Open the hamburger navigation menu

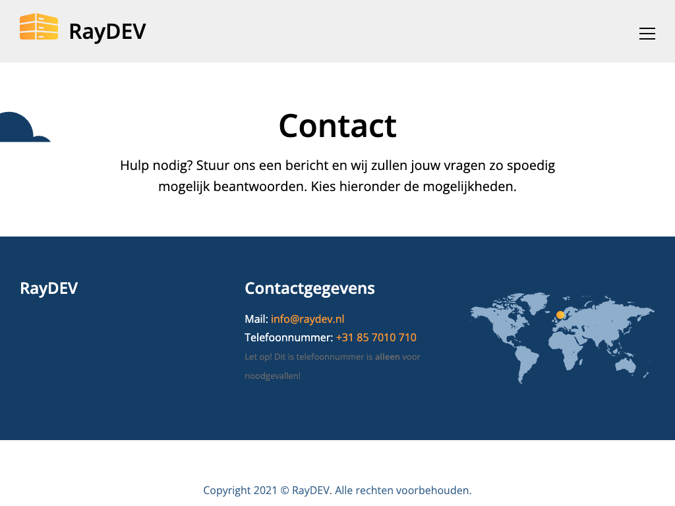[647, 34]
